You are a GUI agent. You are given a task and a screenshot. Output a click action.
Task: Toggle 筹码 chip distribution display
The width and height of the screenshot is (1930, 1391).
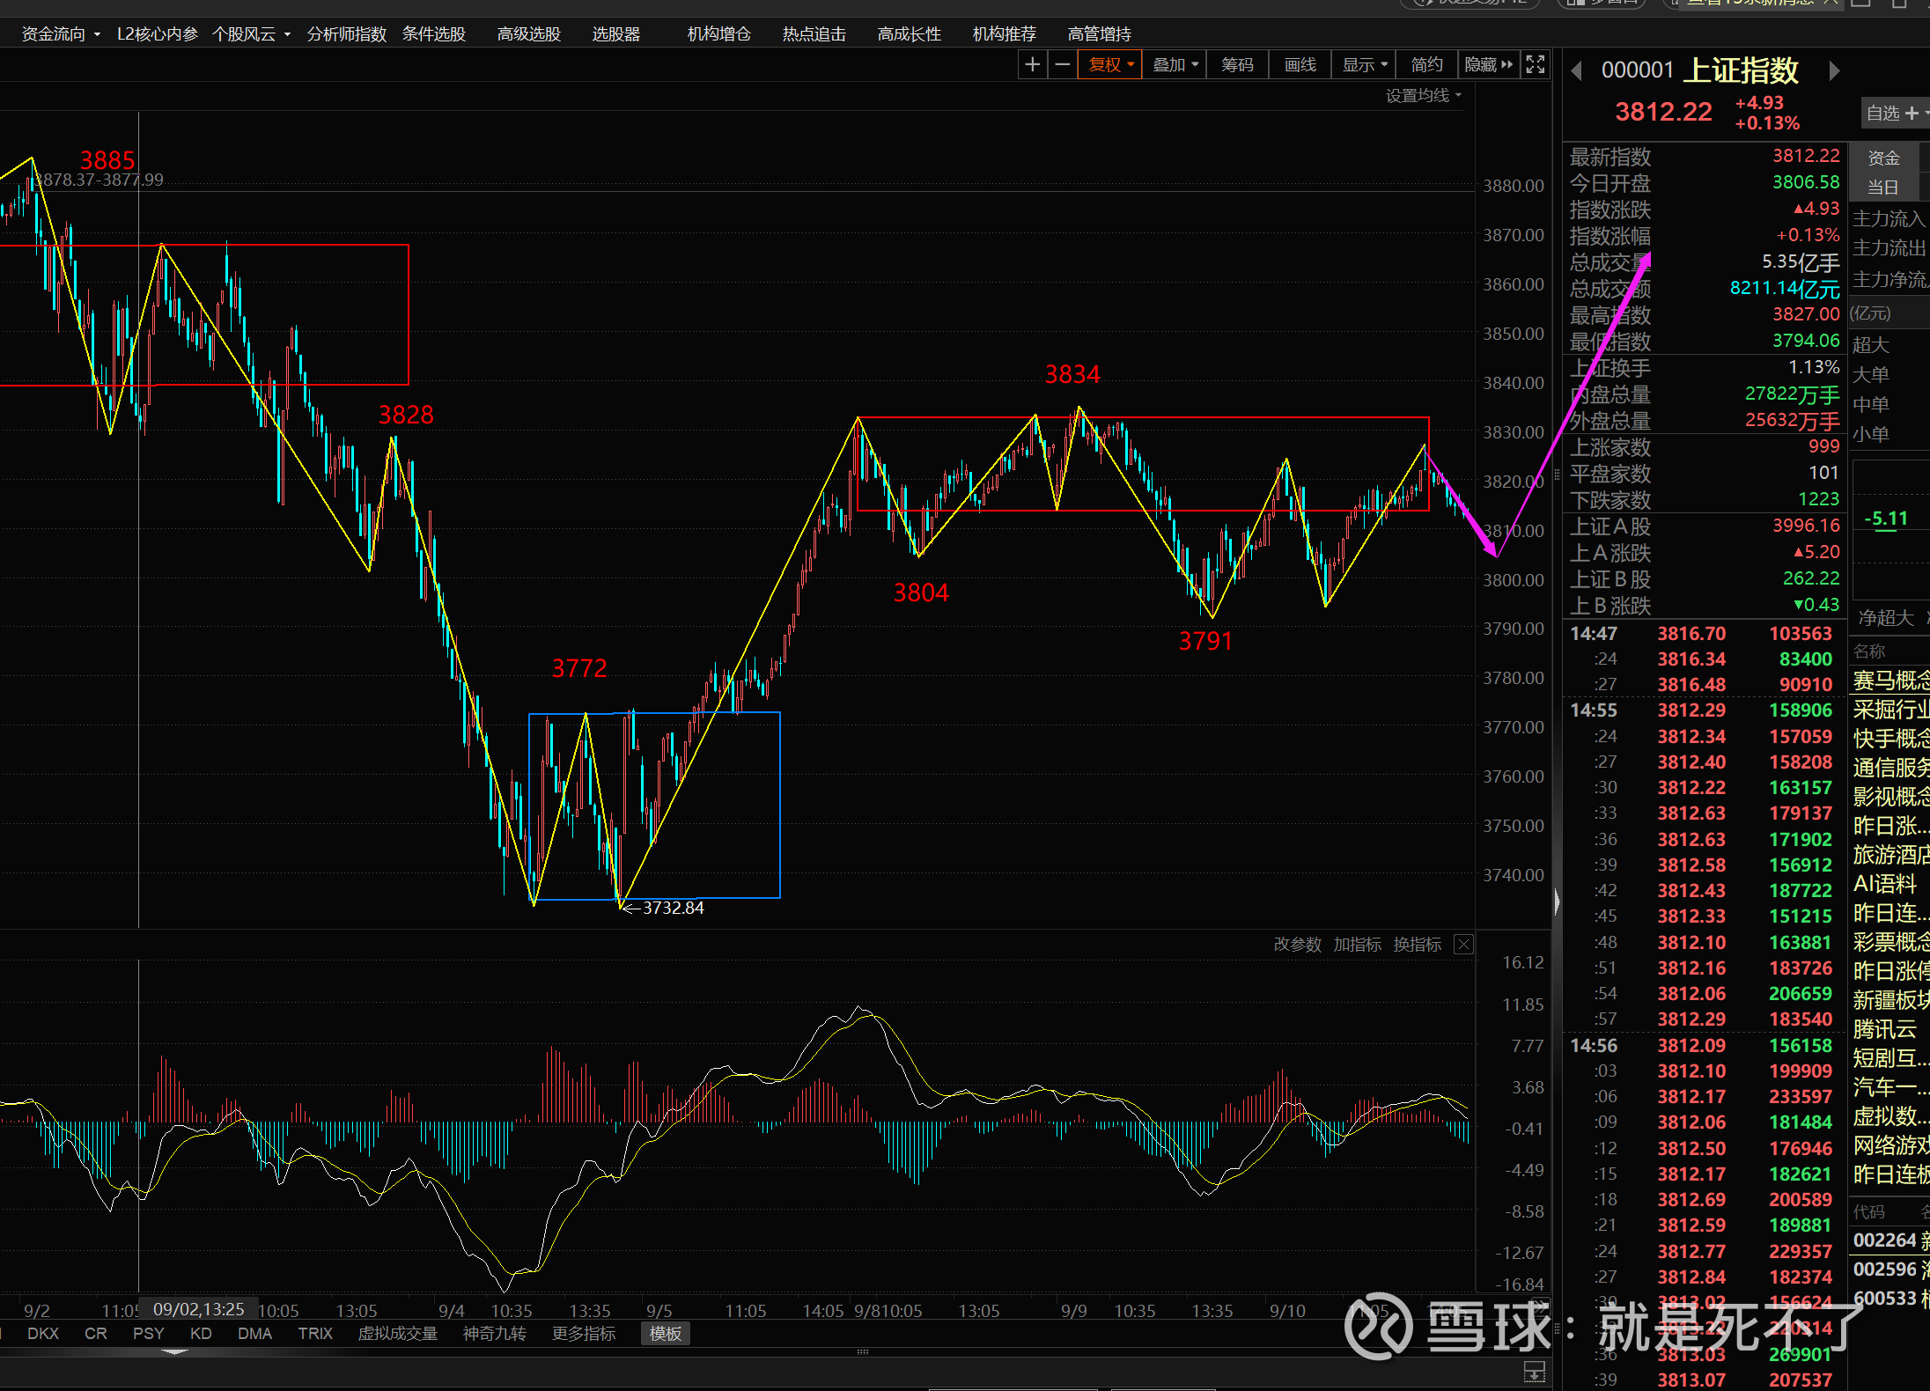tap(1237, 64)
